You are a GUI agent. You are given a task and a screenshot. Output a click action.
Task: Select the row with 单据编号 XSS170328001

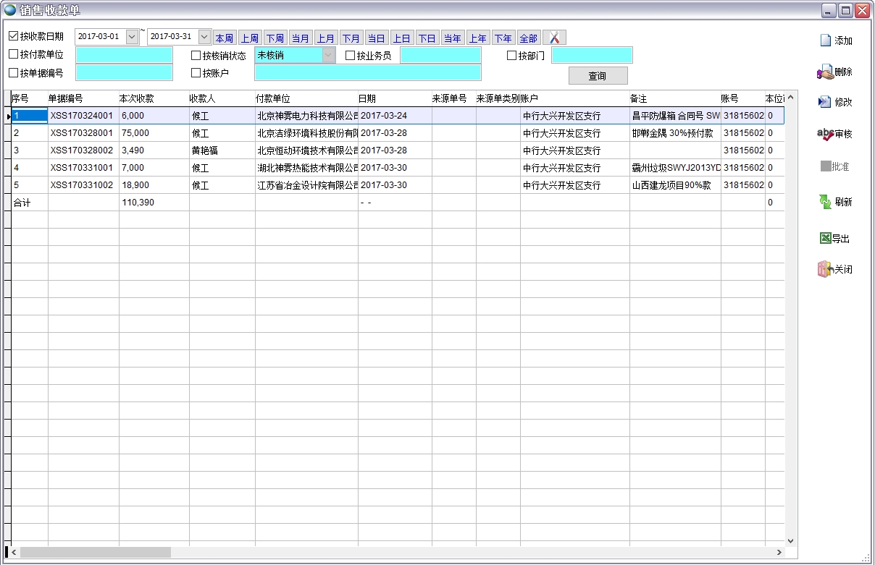tap(81, 133)
